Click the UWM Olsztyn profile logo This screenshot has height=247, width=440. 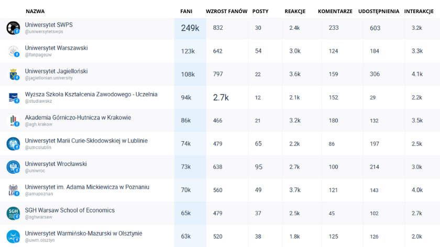coord(13,236)
